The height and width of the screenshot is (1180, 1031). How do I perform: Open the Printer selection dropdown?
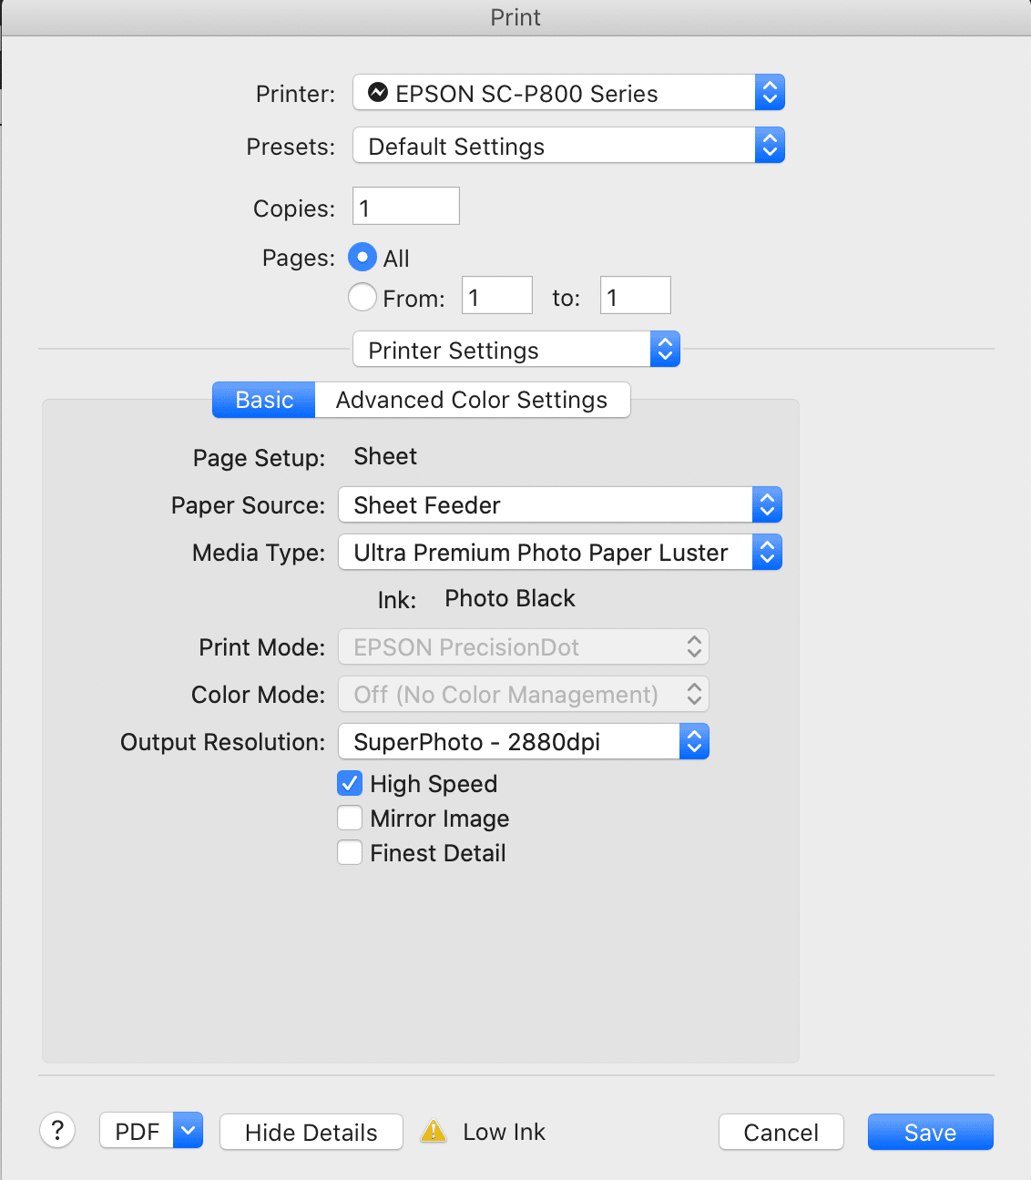(568, 93)
